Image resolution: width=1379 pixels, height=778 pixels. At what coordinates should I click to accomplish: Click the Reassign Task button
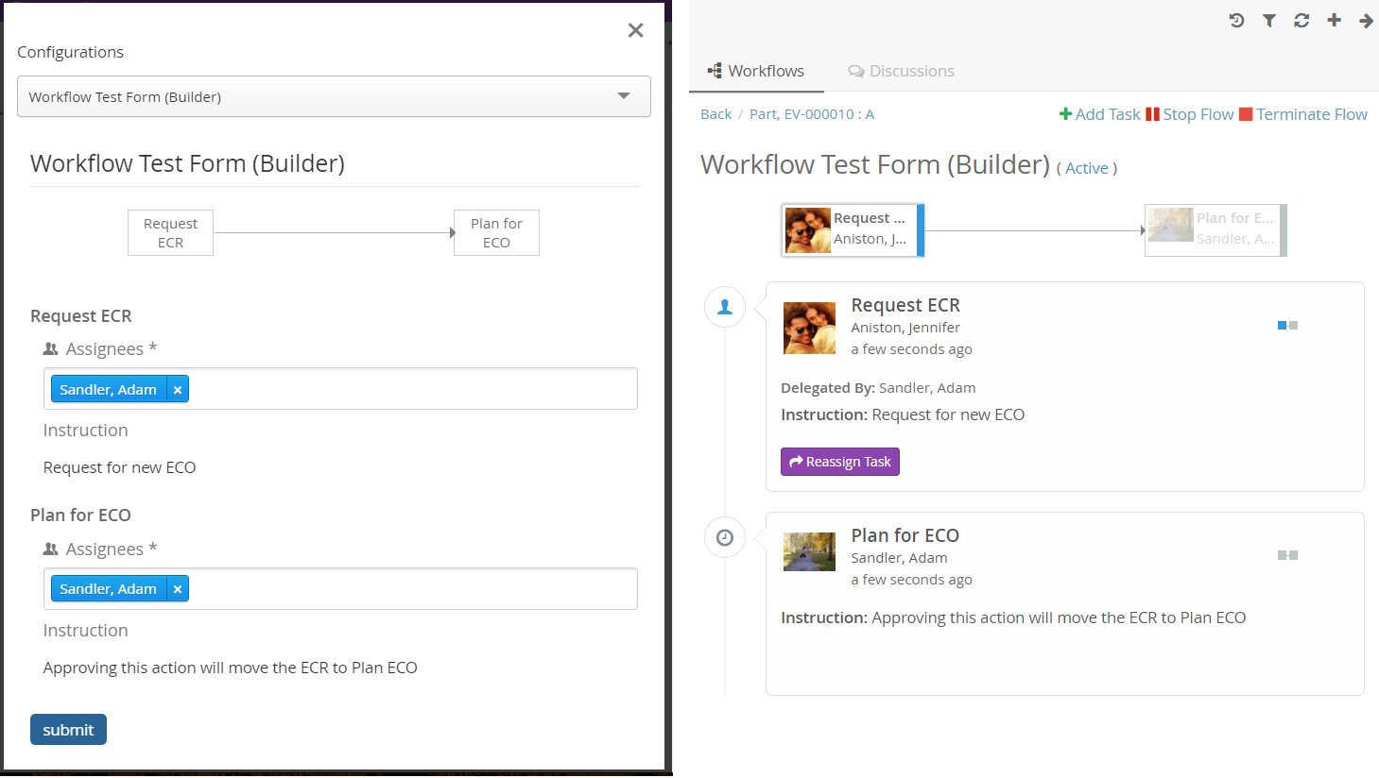tap(839, 462)
